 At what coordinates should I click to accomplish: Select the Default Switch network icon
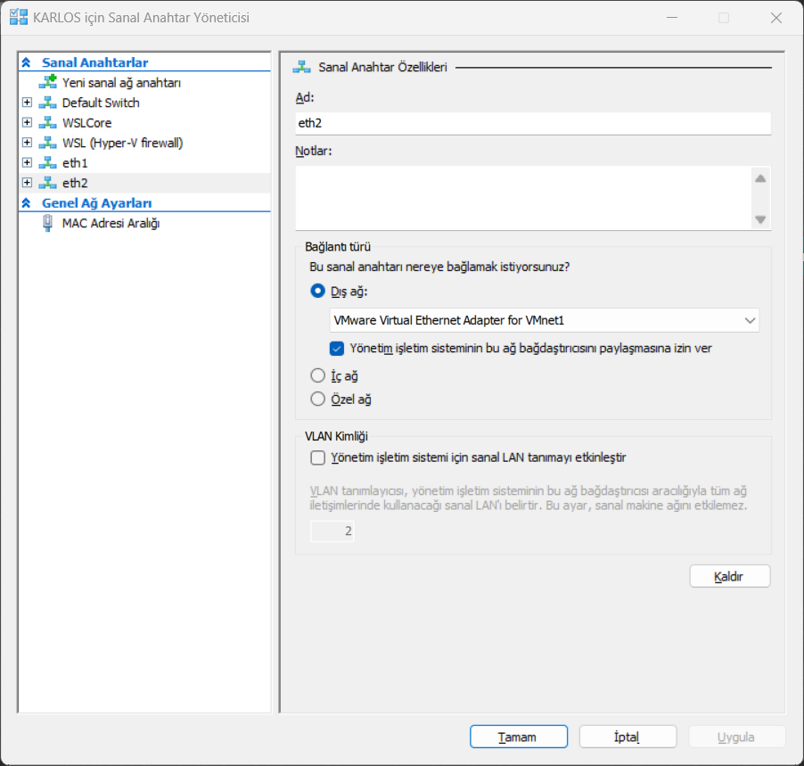click(x=47, y=103)
